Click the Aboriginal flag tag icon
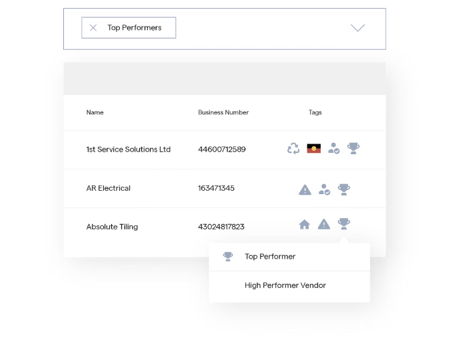 314,149
